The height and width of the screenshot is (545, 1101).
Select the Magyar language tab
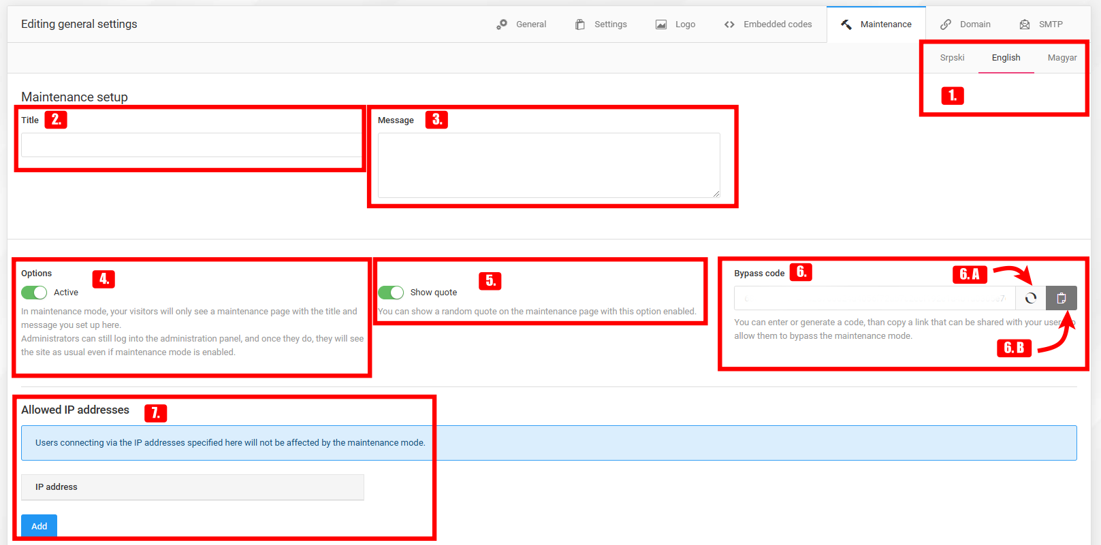pos(1062,58)
